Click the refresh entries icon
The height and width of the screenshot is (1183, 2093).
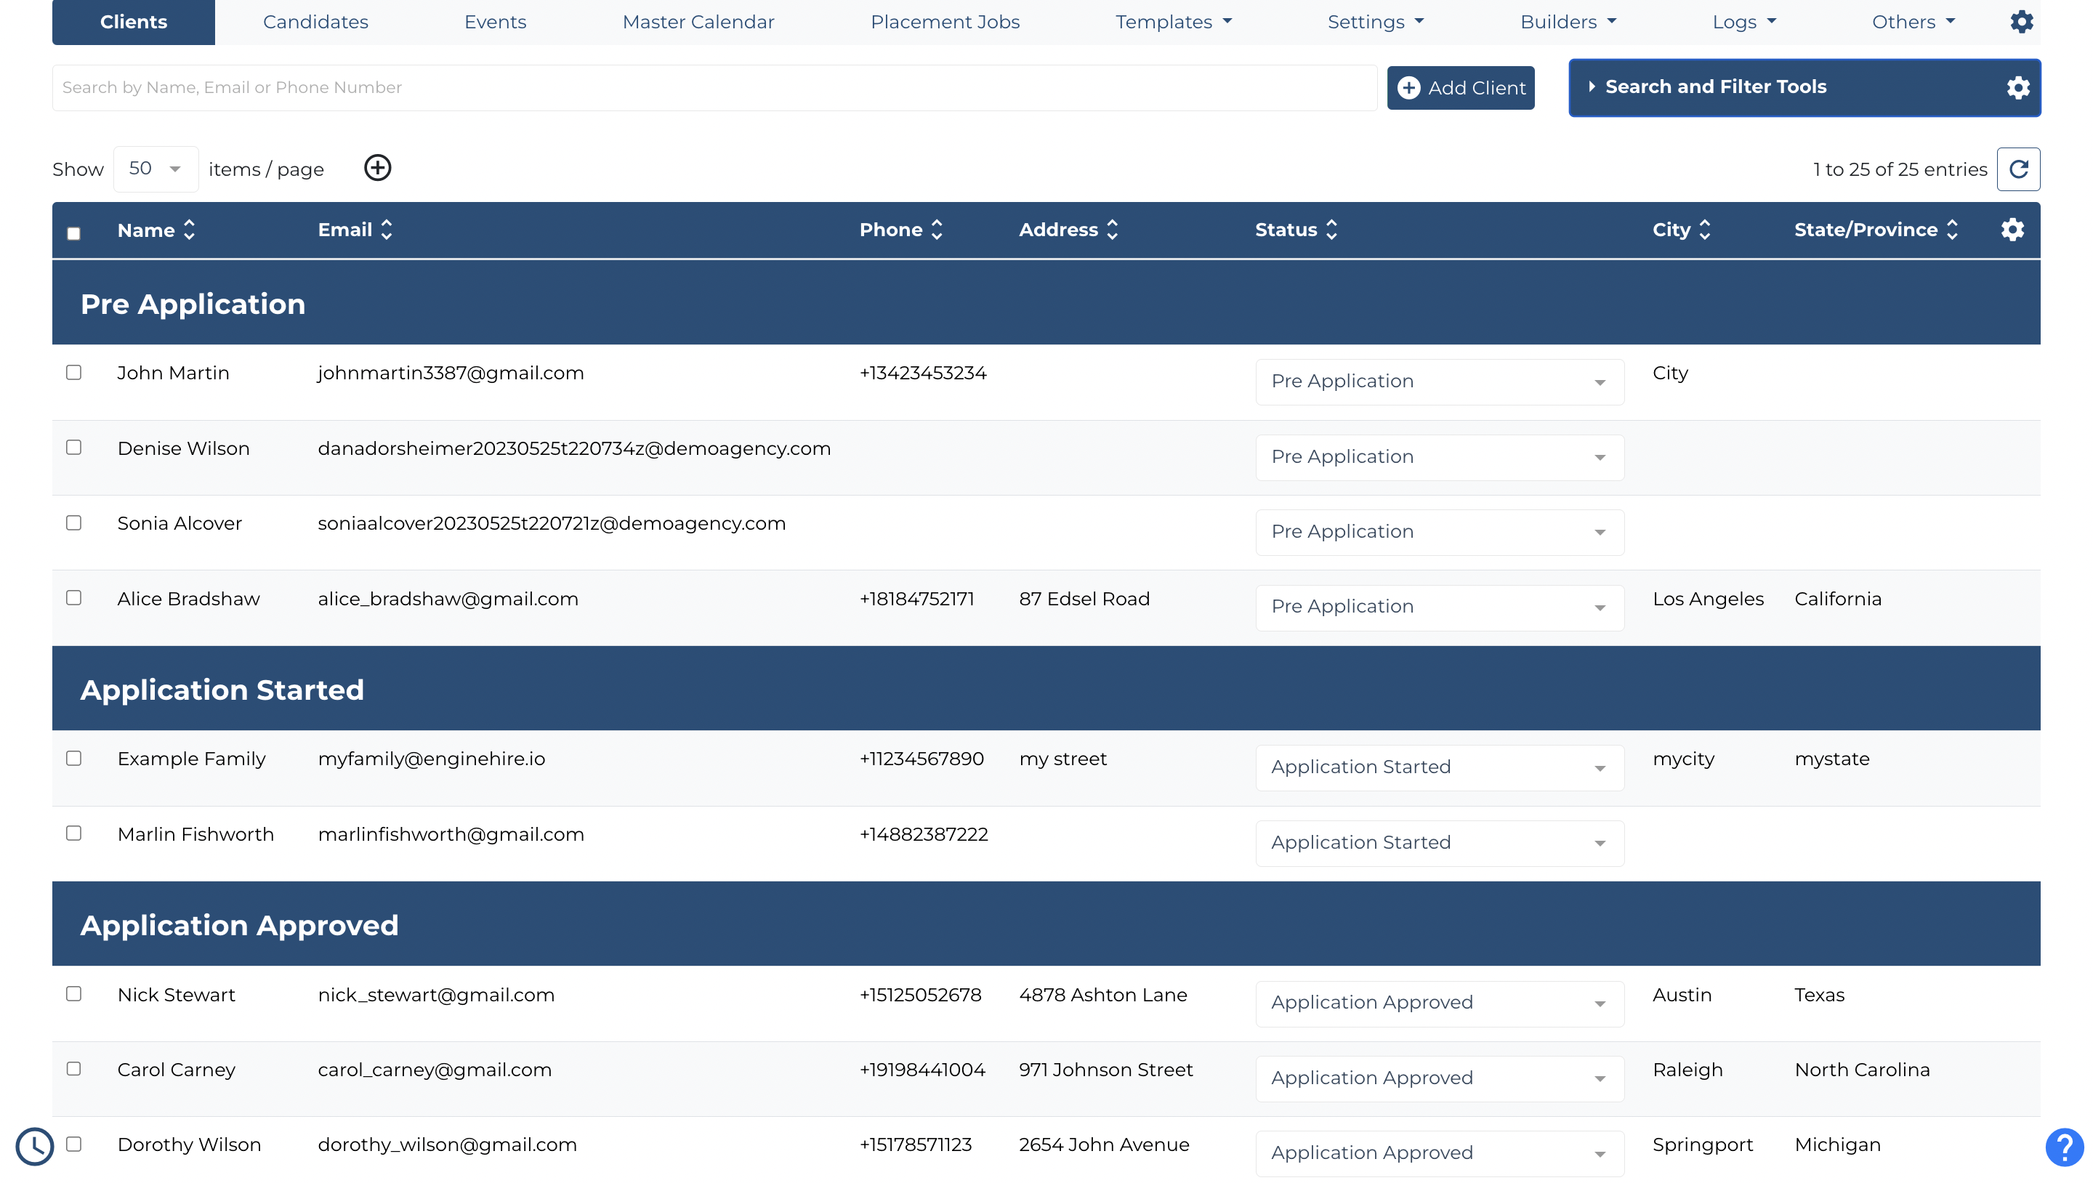(2018, 169)
